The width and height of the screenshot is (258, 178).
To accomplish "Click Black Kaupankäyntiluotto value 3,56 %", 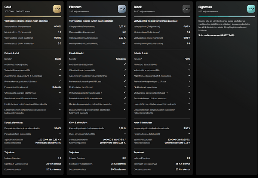I will (187, 128).
